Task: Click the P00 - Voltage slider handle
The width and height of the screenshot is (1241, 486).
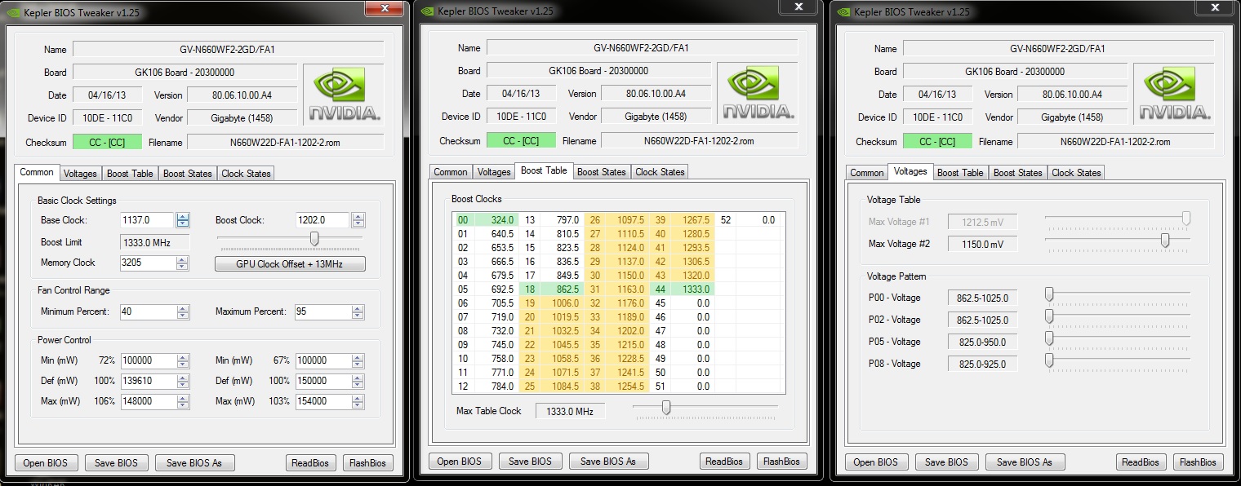Action: tap(1049, 294)
